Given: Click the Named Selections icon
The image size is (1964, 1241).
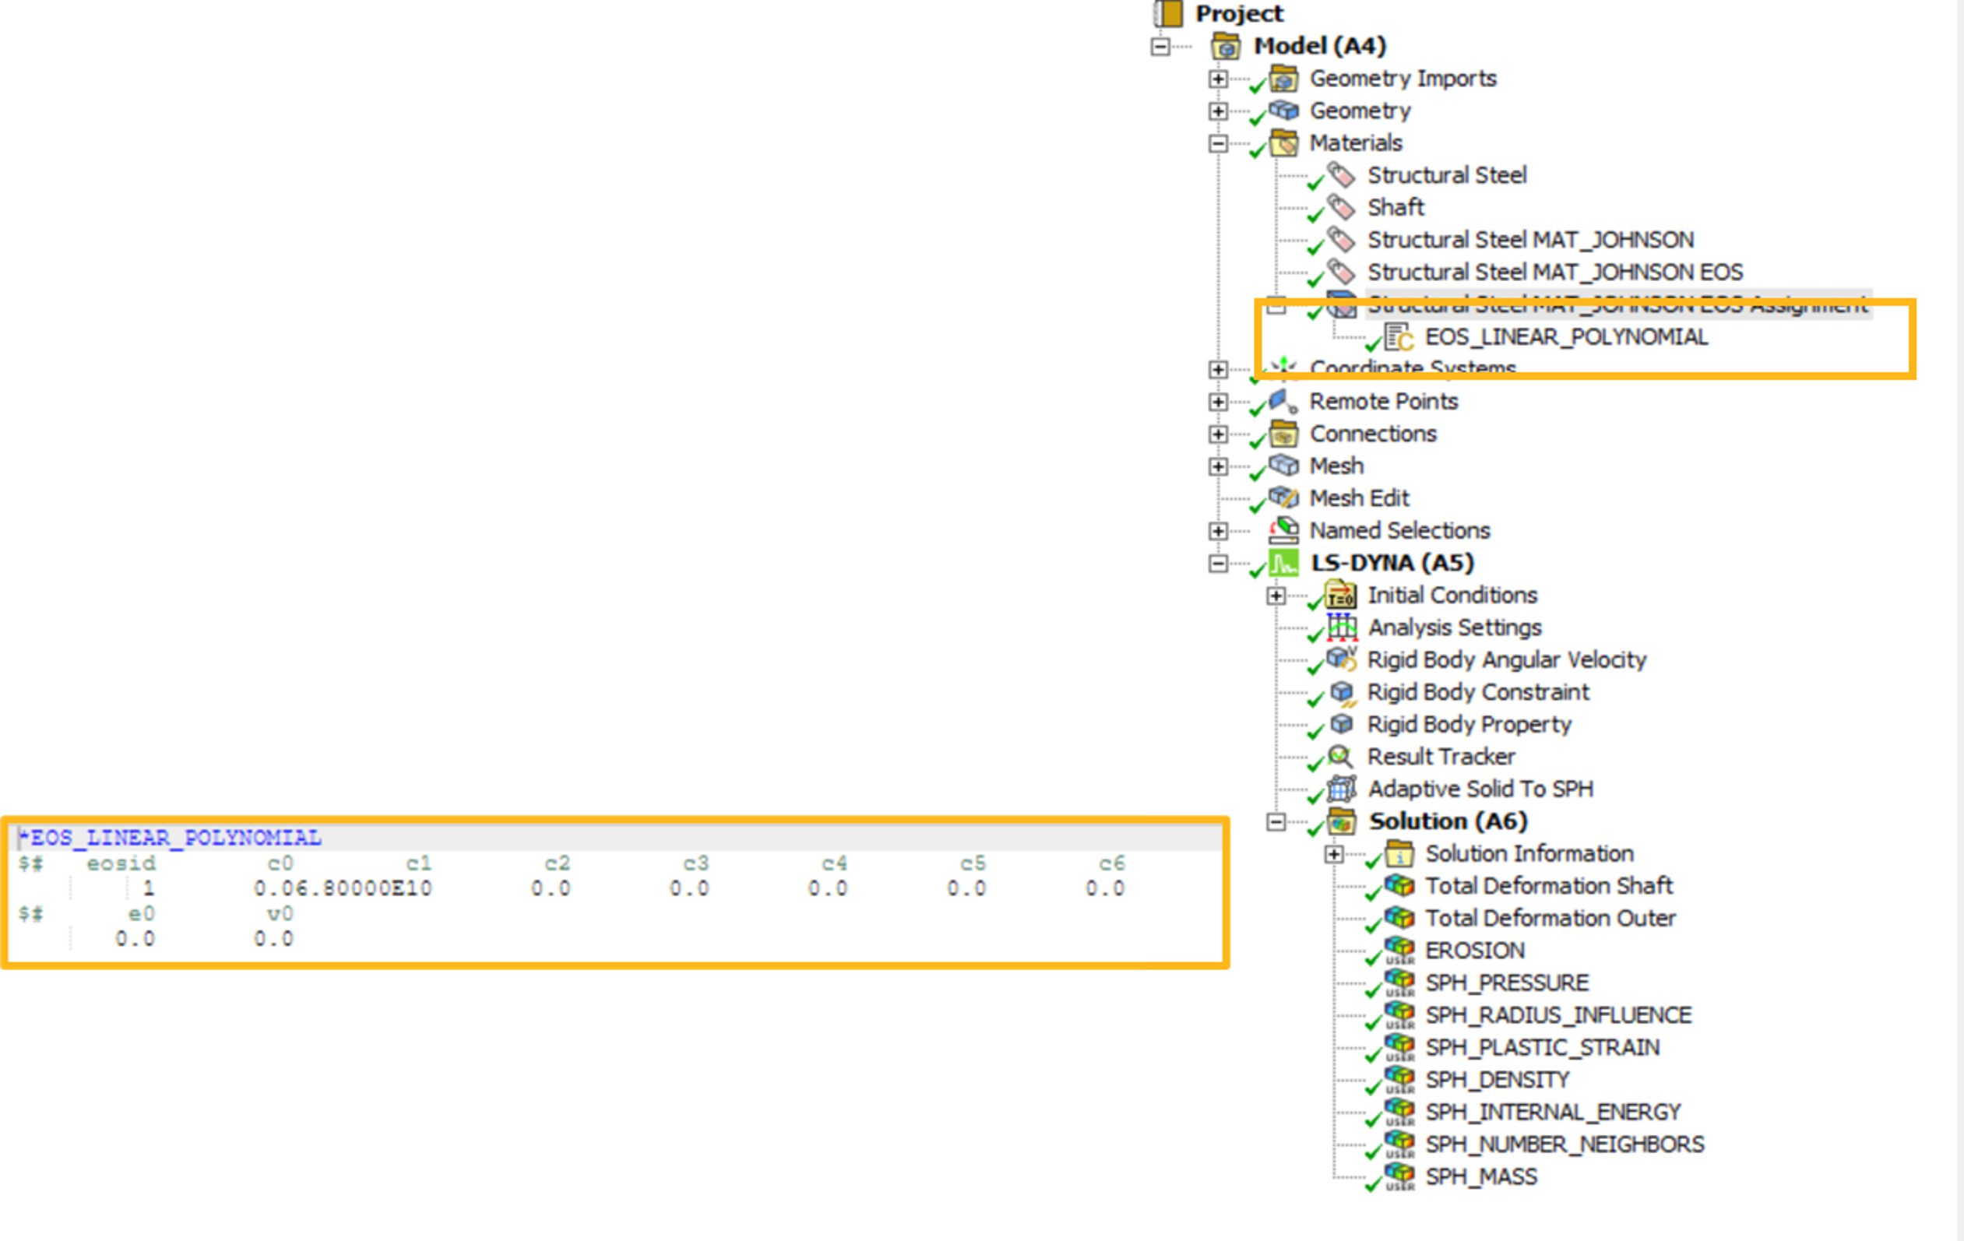Looking at the screenshot, I should pos(1284,530).
